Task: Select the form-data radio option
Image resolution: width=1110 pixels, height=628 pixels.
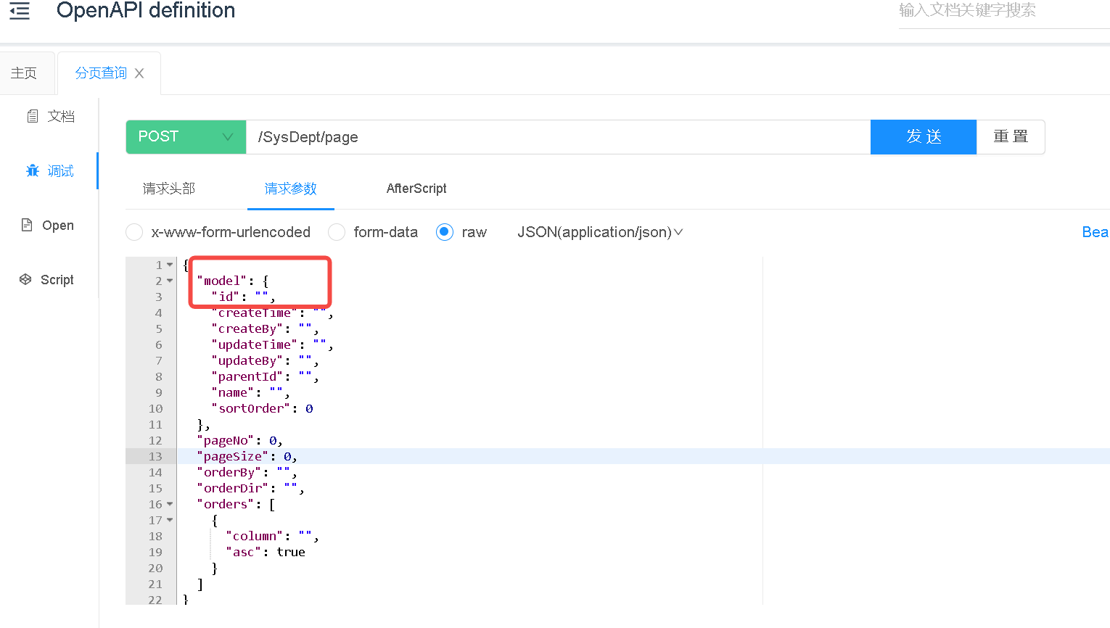Action: point(337,232)
